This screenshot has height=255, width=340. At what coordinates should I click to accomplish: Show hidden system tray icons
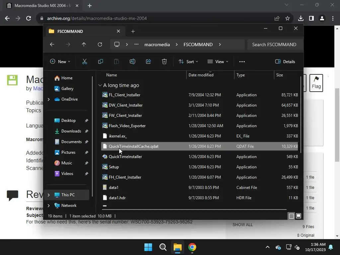(x=268, y=247)
